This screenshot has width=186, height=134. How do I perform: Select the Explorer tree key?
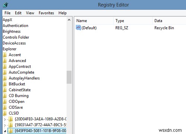(10, 49)
